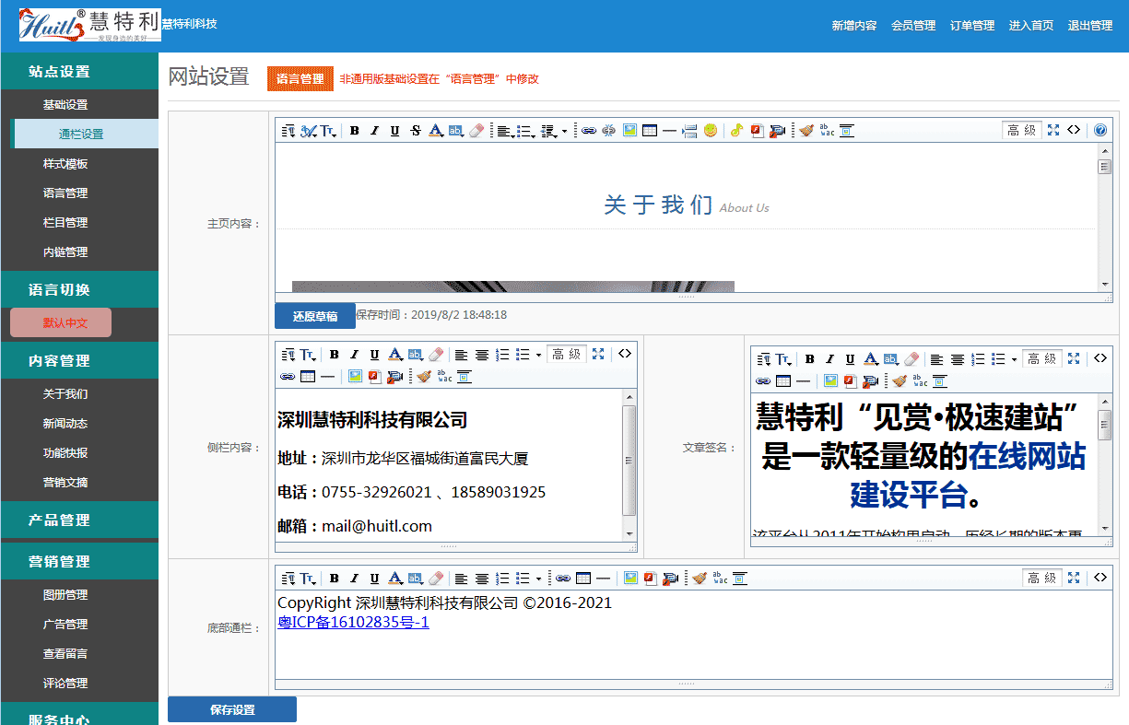This screenshot has height=725, width=1129.
Task: Open find and replace in 文章签名 editor
Action: [919, 381]
